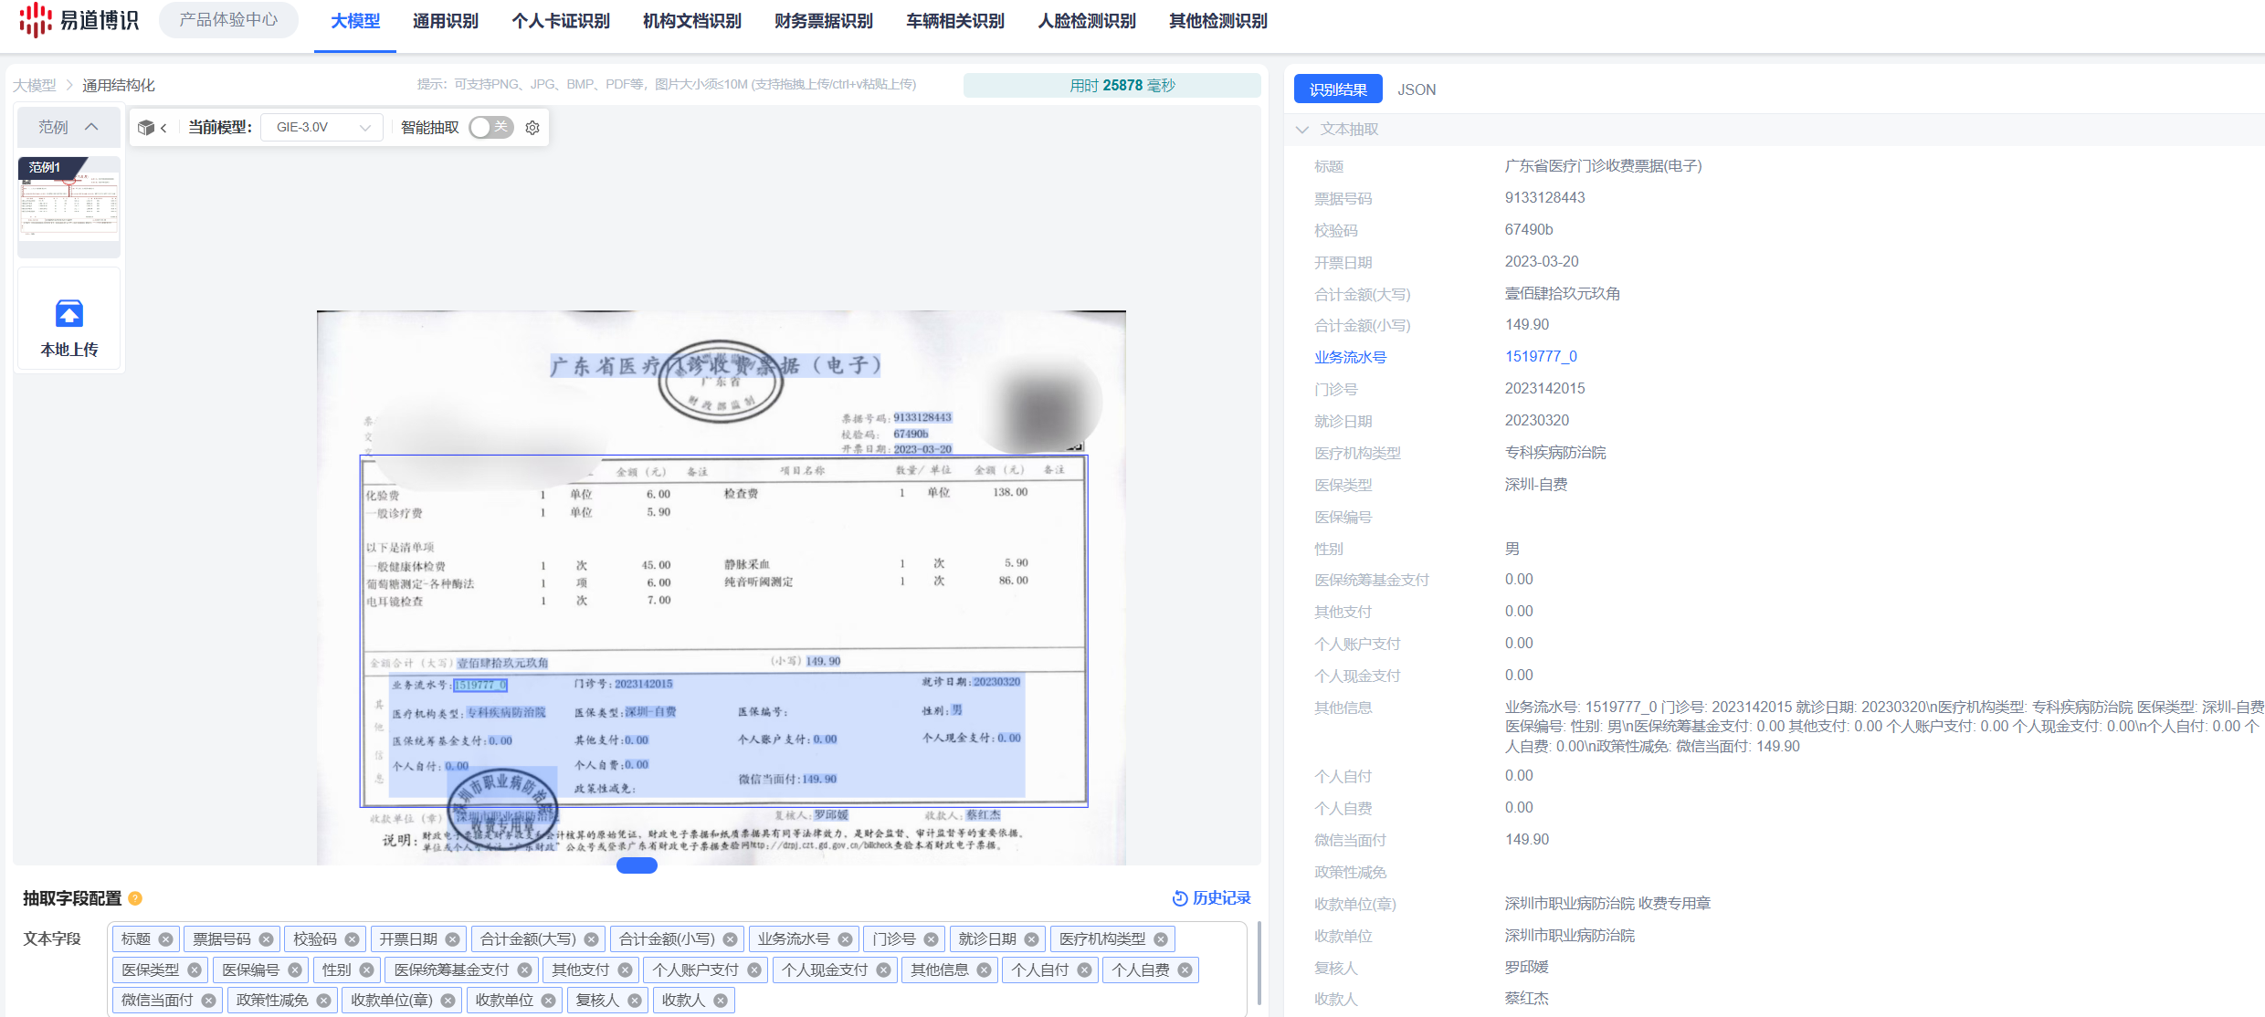Click the local upload icon
2265x1017 pixels.
point(69,314)
